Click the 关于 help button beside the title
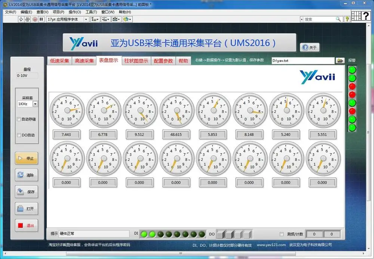 [310, 47]
